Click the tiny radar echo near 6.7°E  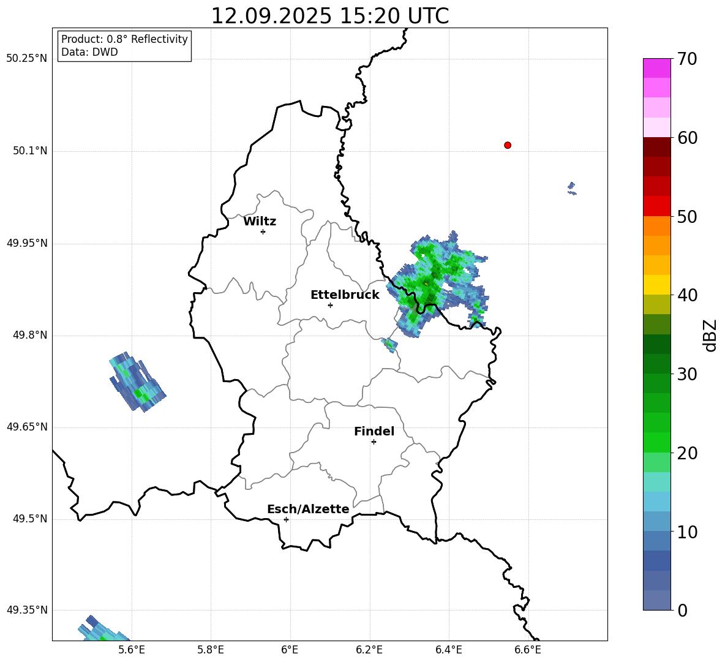point(572,189)
